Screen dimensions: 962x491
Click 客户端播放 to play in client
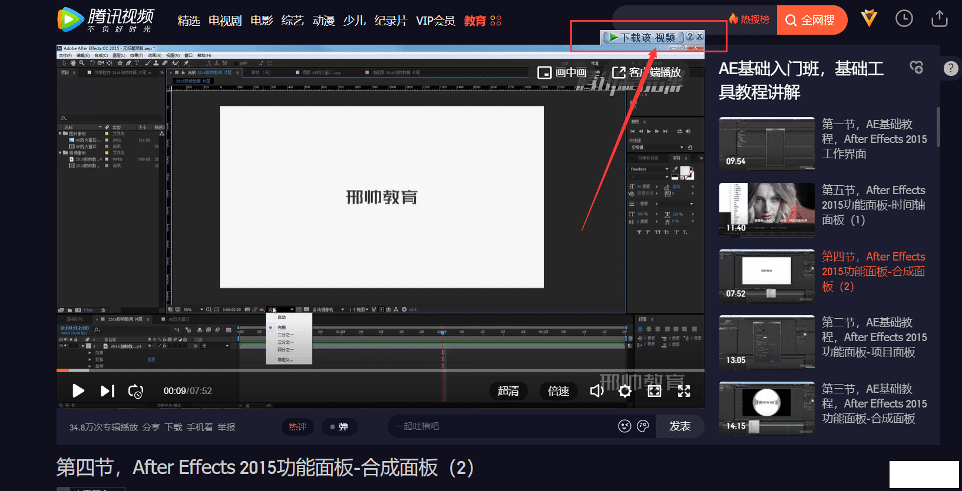tap(647, 72)
